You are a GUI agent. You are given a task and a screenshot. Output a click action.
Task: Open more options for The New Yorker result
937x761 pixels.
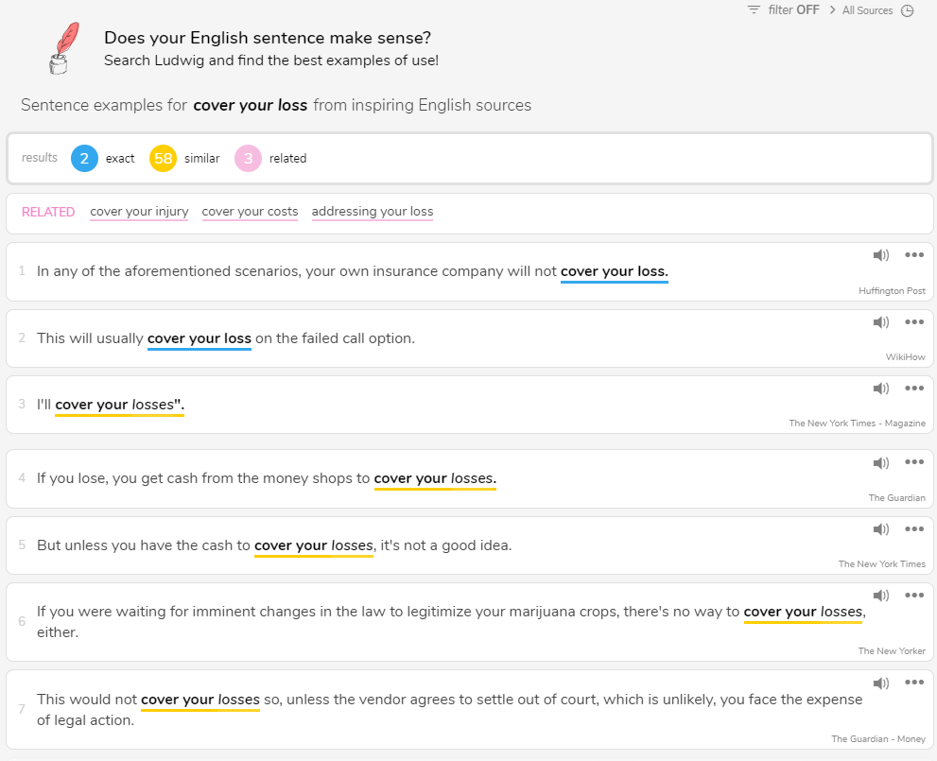(913, 596)
